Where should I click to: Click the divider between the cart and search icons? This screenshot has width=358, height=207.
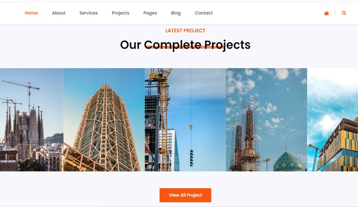click(x=335, y=13)
